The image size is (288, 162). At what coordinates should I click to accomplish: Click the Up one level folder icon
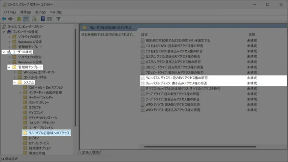click(19, 19)
